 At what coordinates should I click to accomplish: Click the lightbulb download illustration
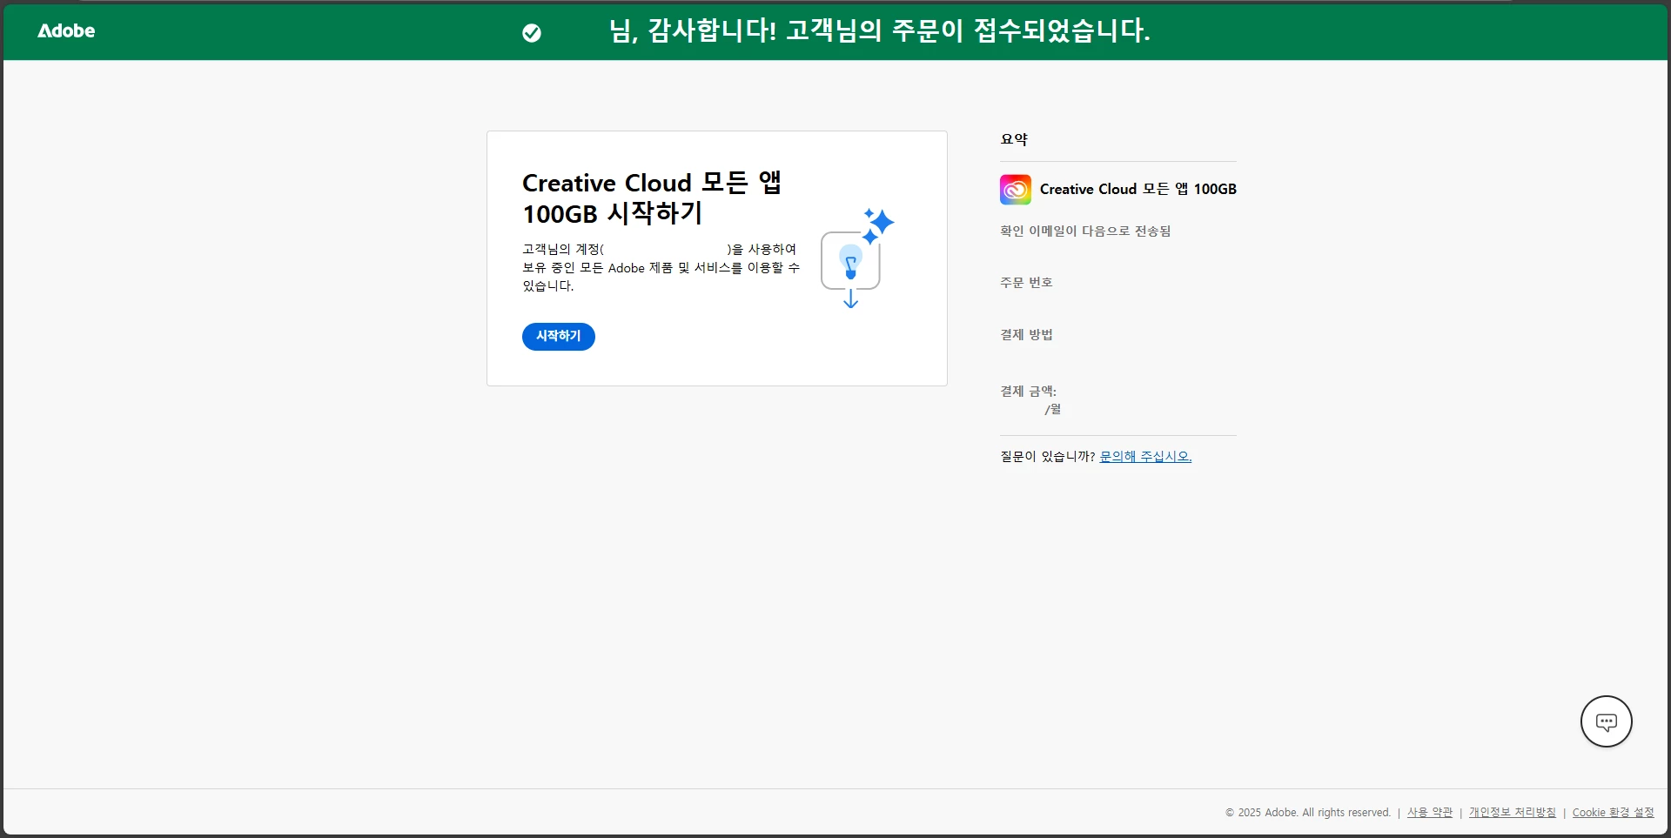856,258
